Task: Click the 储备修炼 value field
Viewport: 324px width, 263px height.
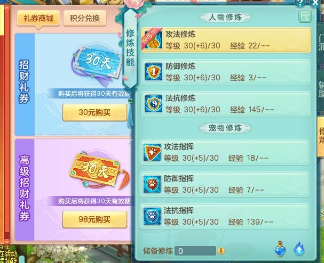Action: click(x=195, y=251)
